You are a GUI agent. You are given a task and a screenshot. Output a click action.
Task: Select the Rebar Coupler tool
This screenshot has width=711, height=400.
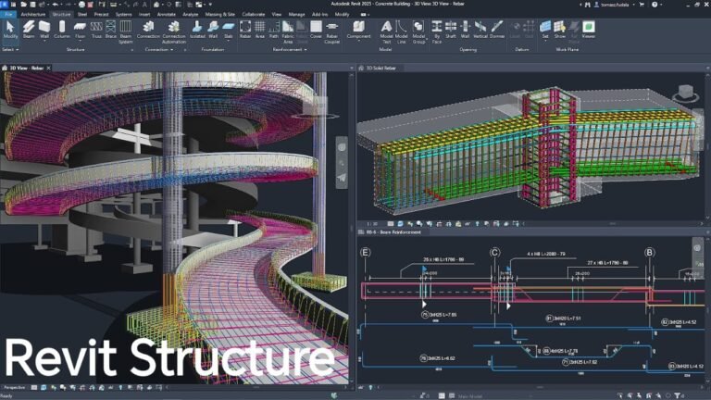click(332, 31)
